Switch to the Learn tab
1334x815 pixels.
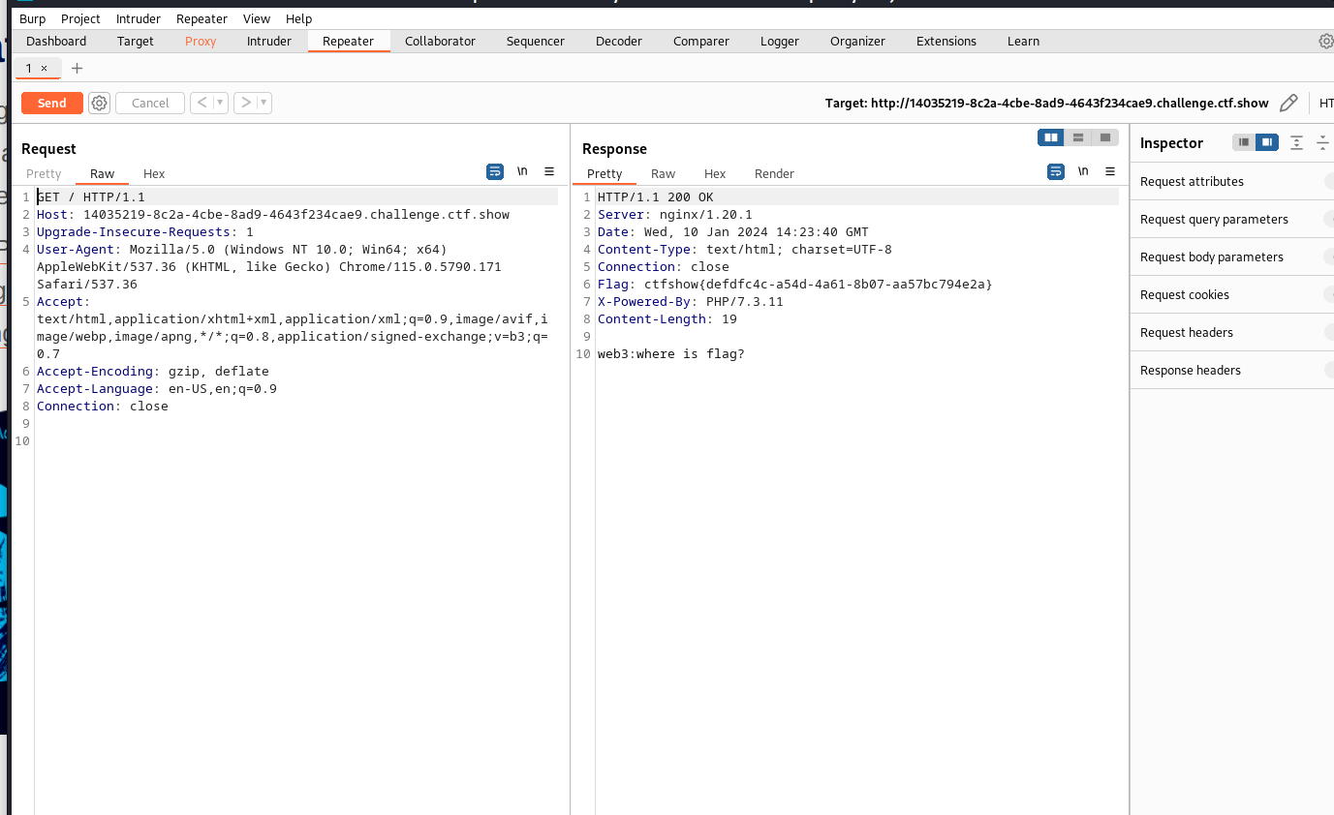tap(1023, 41)
